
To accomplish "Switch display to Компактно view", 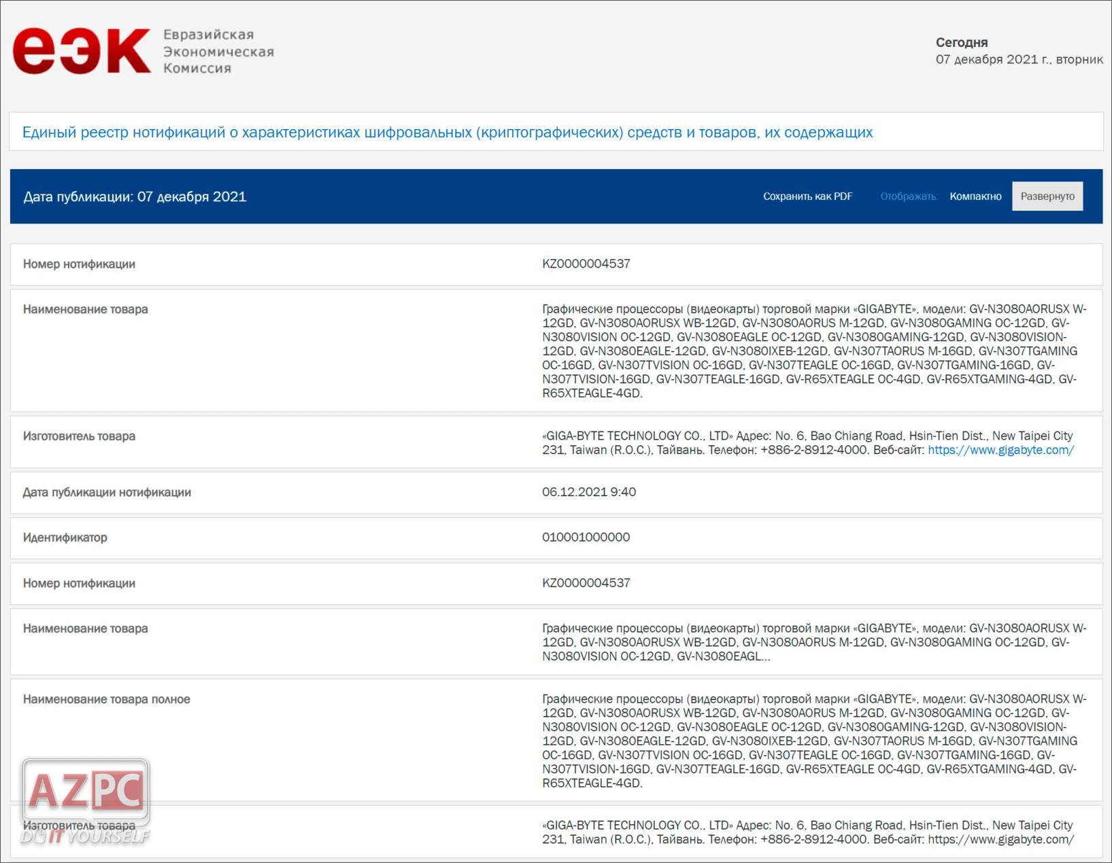I will pyautogui.click(x=975, y=196).
